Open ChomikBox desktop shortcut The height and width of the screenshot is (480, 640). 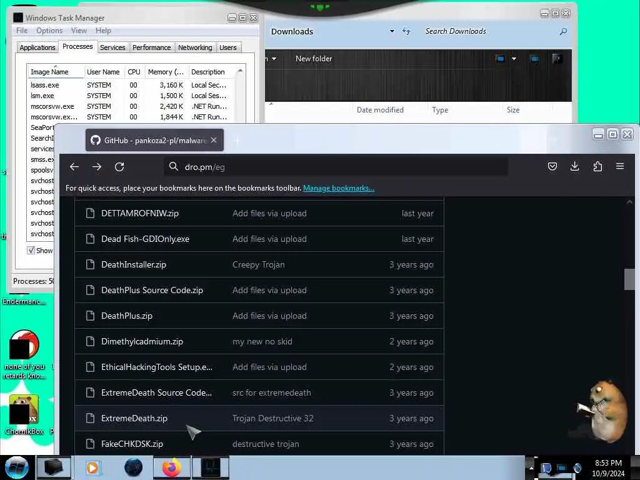click(x=24, y=415)
